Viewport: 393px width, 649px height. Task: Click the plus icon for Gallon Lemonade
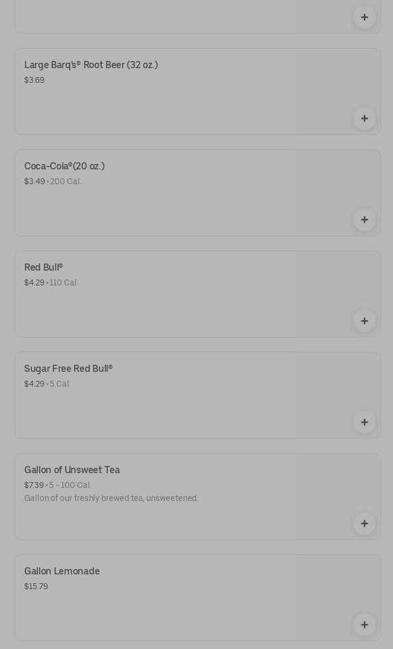[x=364, y=625]
